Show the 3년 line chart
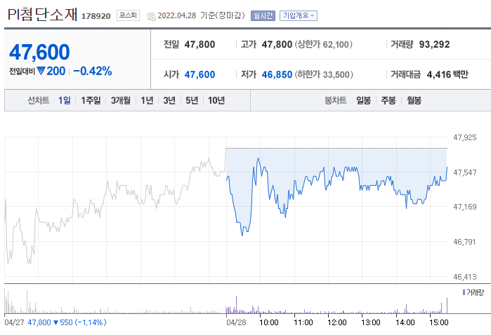 pyautogui.click(x=169, y=100)
